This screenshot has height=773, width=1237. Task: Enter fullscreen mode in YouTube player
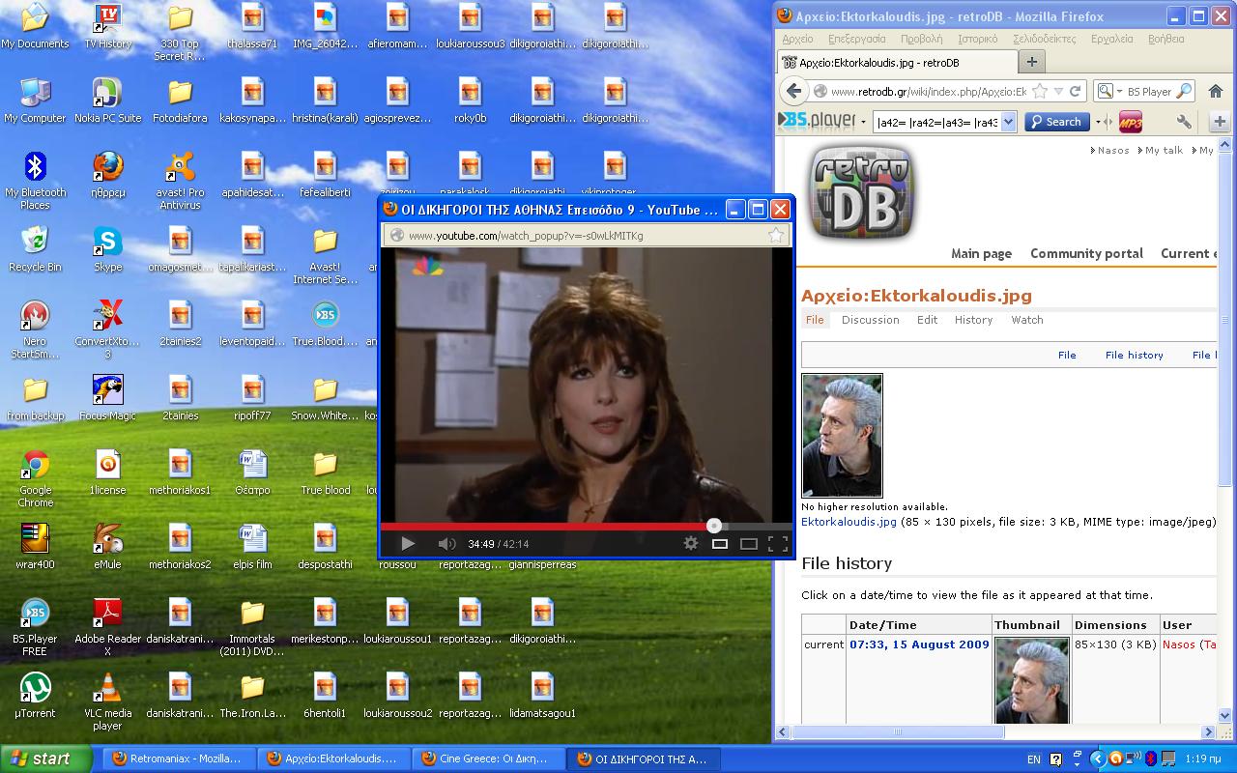[777, 544]
